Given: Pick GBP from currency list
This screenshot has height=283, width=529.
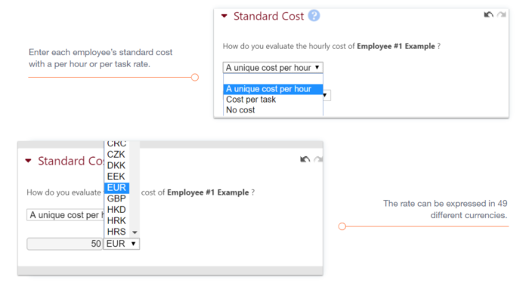Looking at the screenshot, I should pos(116,198).
